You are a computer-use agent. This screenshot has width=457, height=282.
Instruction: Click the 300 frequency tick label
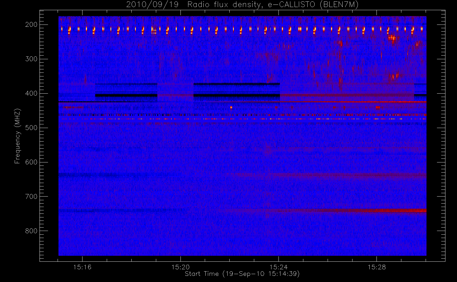pyautogui.click(x=31, y=59)
